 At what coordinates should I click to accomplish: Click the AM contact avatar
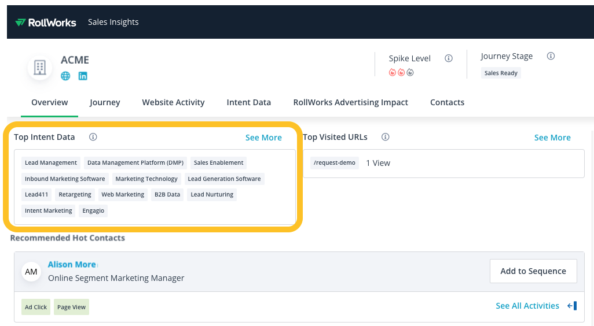(x=31, y=272)
